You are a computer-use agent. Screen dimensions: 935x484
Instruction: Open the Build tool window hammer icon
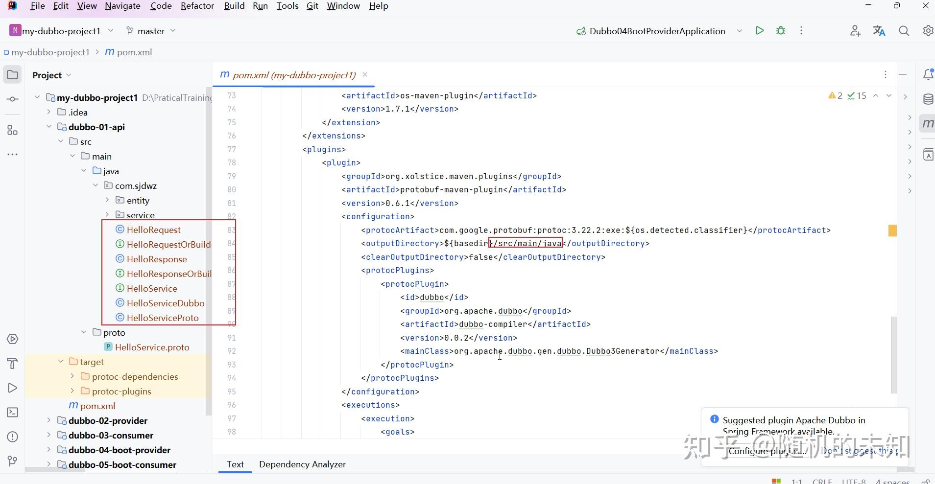pos(12,364)
